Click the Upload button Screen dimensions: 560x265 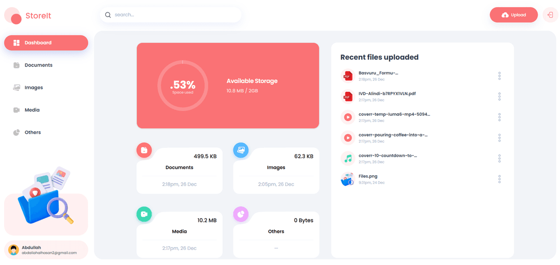[x=513, y=15]
